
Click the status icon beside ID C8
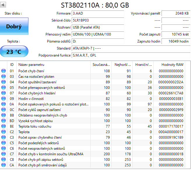(3, 160)
